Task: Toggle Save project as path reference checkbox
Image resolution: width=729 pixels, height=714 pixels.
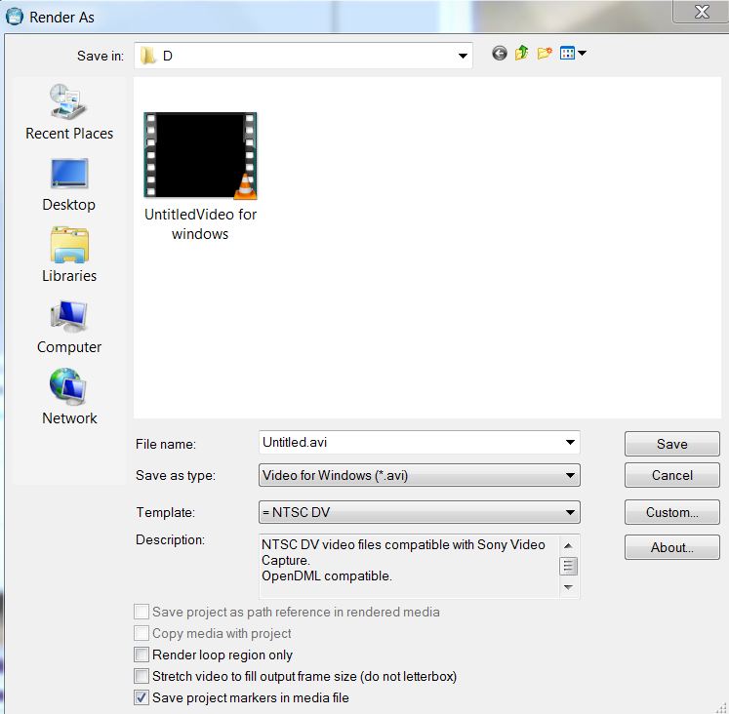Action: coord(142,612)
